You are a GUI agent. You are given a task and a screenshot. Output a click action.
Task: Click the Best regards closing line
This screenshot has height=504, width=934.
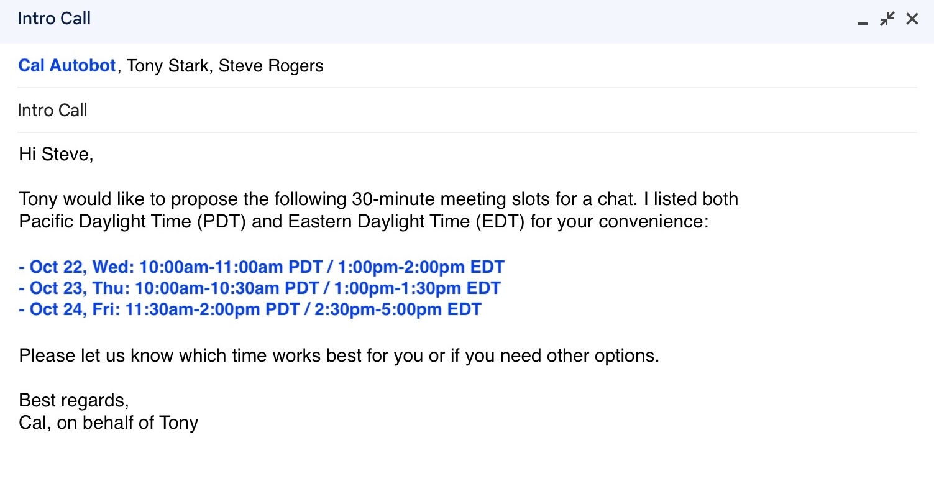coord(73,400)
